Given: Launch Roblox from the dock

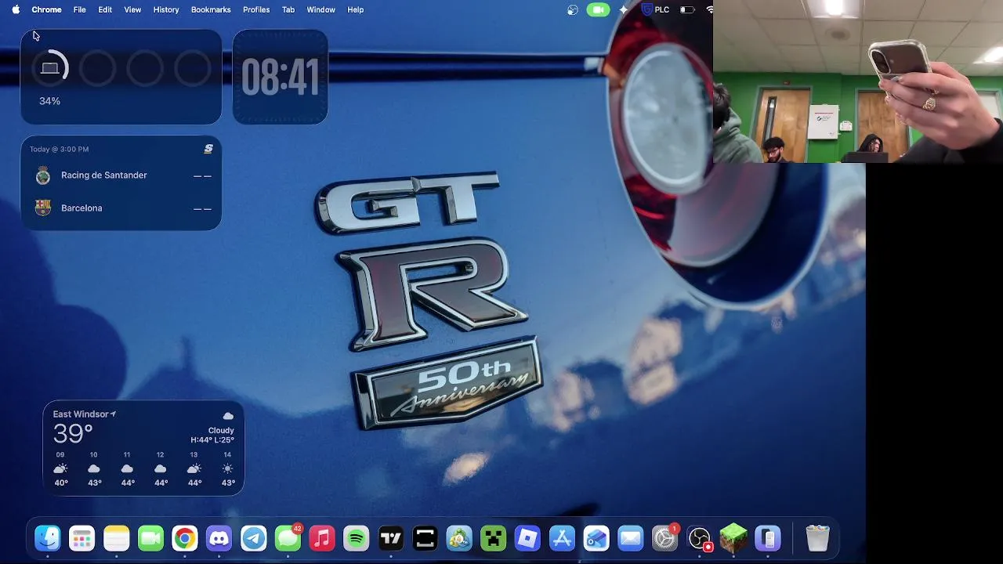Looking at the screenshot, I should point(527,538).
